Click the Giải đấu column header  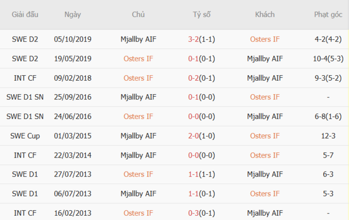click(x=25, y=15)
